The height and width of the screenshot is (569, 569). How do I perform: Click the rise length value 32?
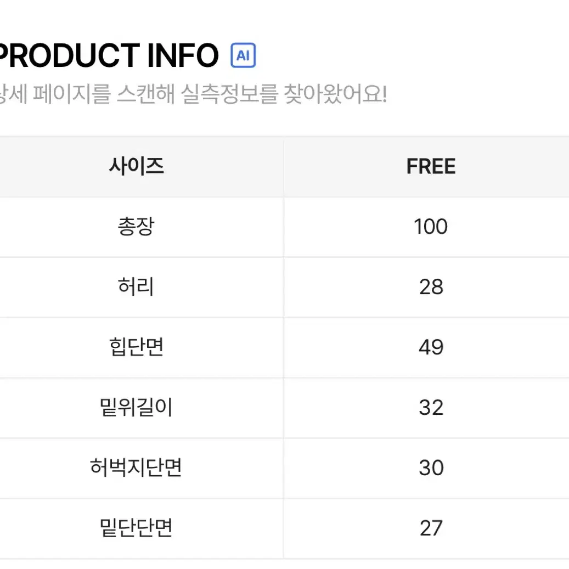(x=431, y=408)
